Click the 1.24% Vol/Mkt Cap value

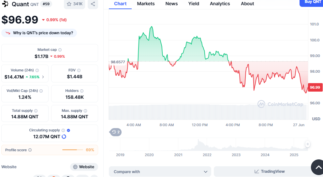[x=25, y=97]
